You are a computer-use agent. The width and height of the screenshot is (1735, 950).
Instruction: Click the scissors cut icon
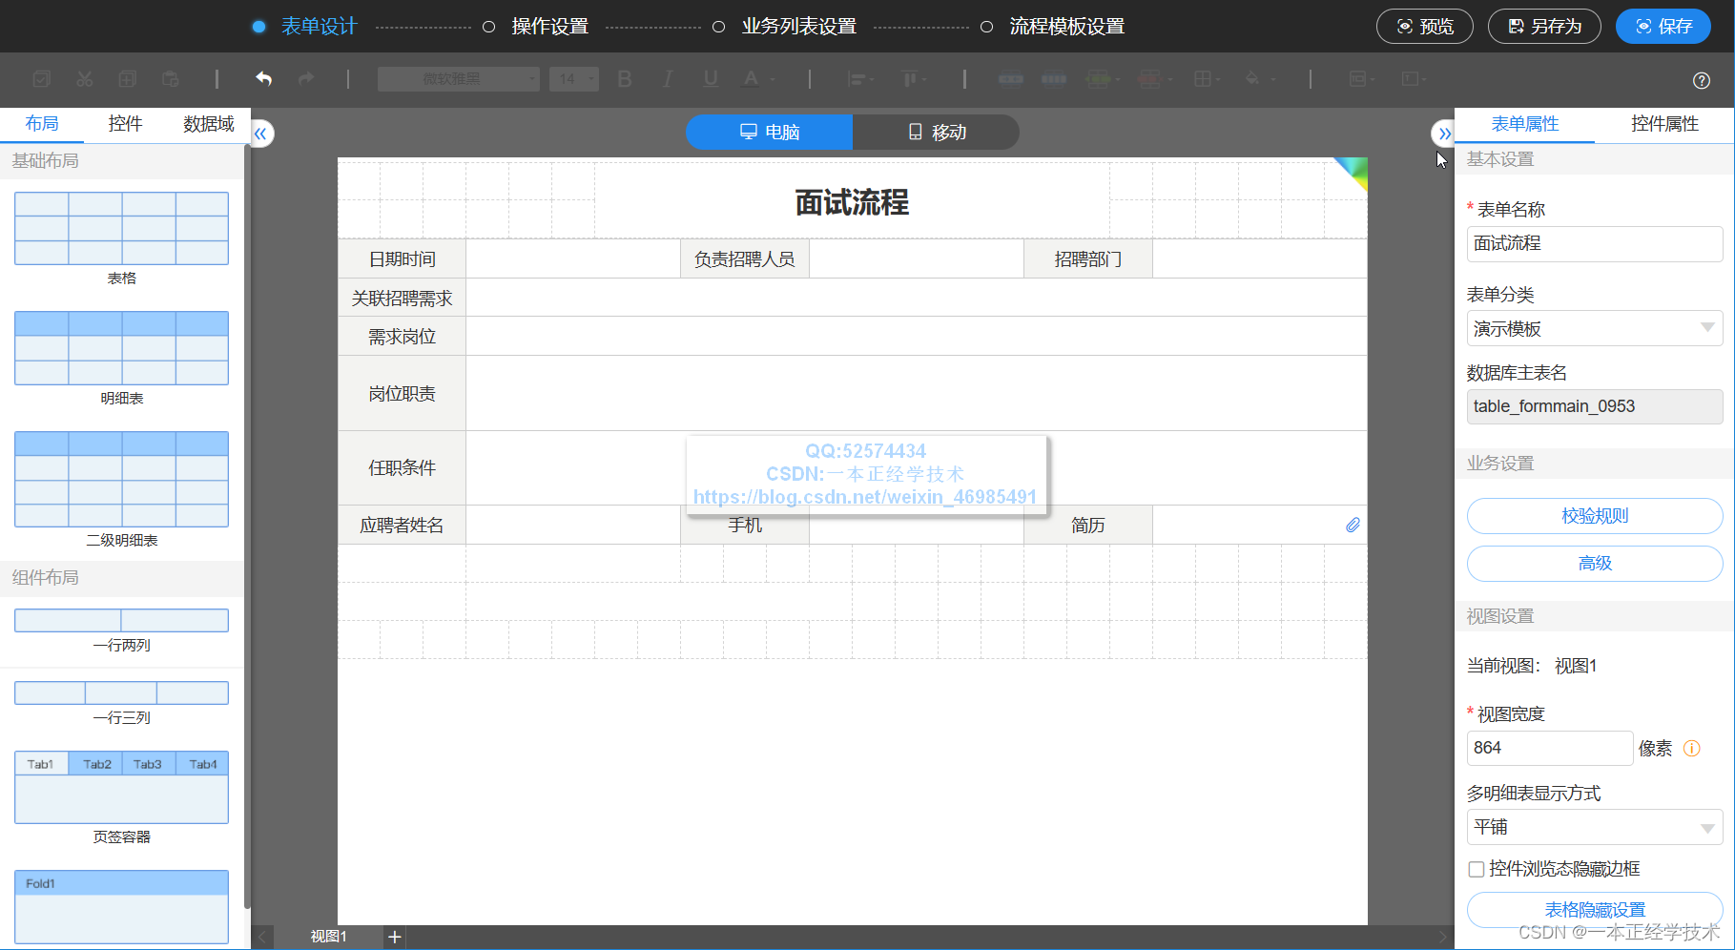[x=85, y=79]
